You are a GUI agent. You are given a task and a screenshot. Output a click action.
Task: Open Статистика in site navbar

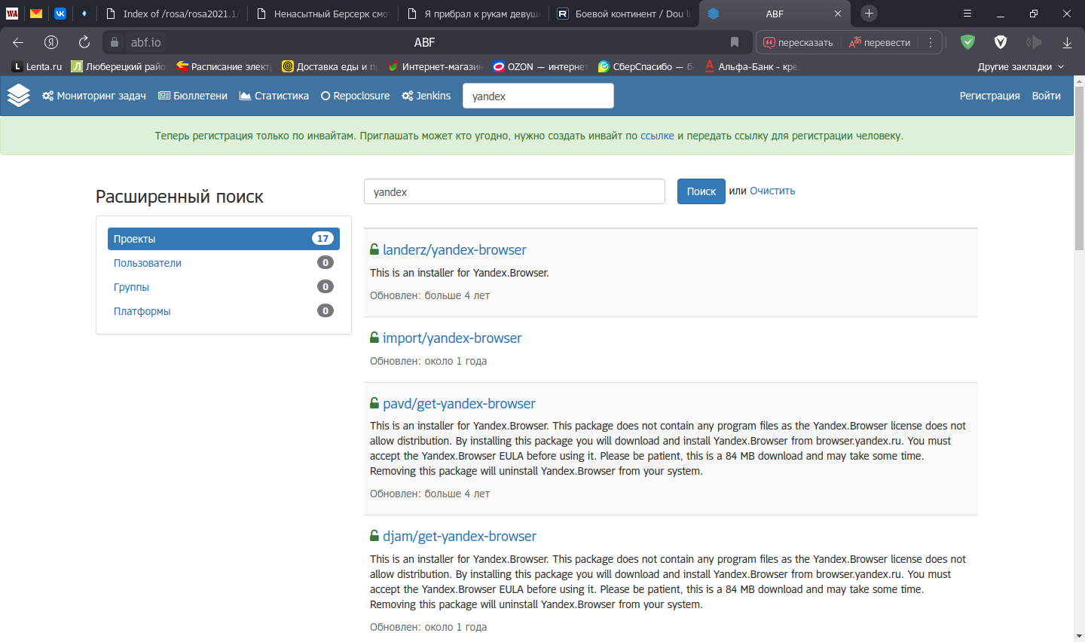pos(274,96)
